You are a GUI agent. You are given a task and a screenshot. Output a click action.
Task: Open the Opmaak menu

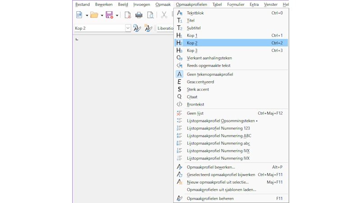click(x=163, y=5)
